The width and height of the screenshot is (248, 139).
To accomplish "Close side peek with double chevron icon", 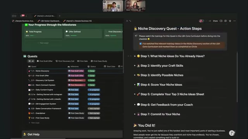I will click(x=127, y=21).
